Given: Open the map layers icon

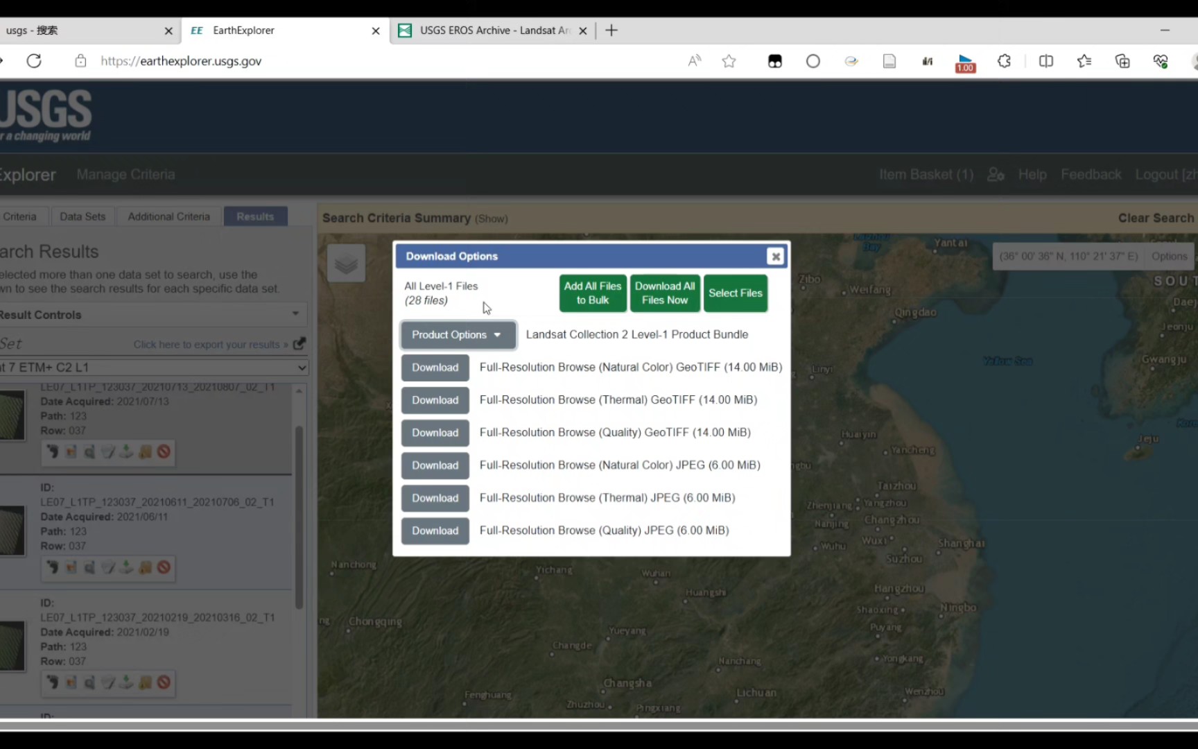Looking at the screenshot, I should [346, 263].
